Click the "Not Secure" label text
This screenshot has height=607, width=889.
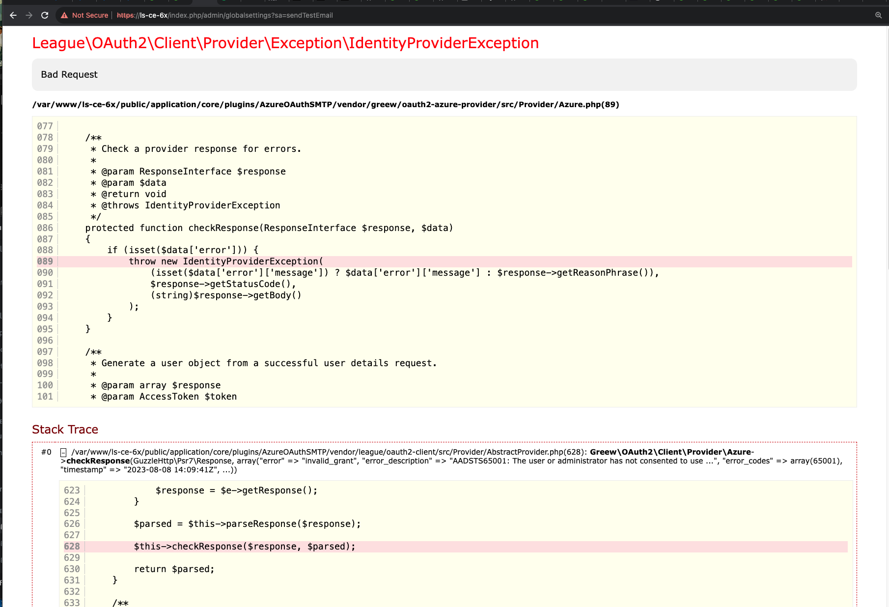(x=90, y=15)
